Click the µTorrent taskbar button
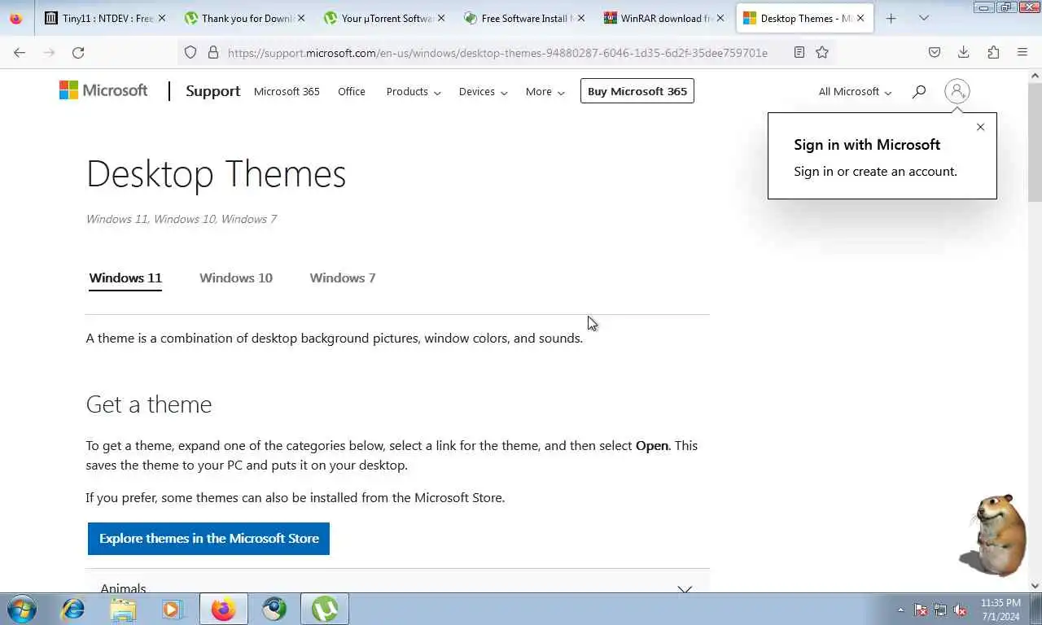 325,609
